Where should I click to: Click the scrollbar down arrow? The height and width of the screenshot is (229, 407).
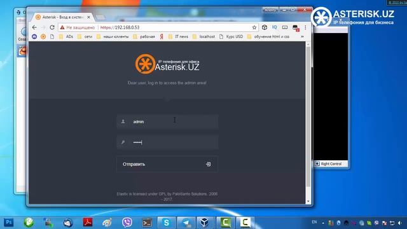308,201
